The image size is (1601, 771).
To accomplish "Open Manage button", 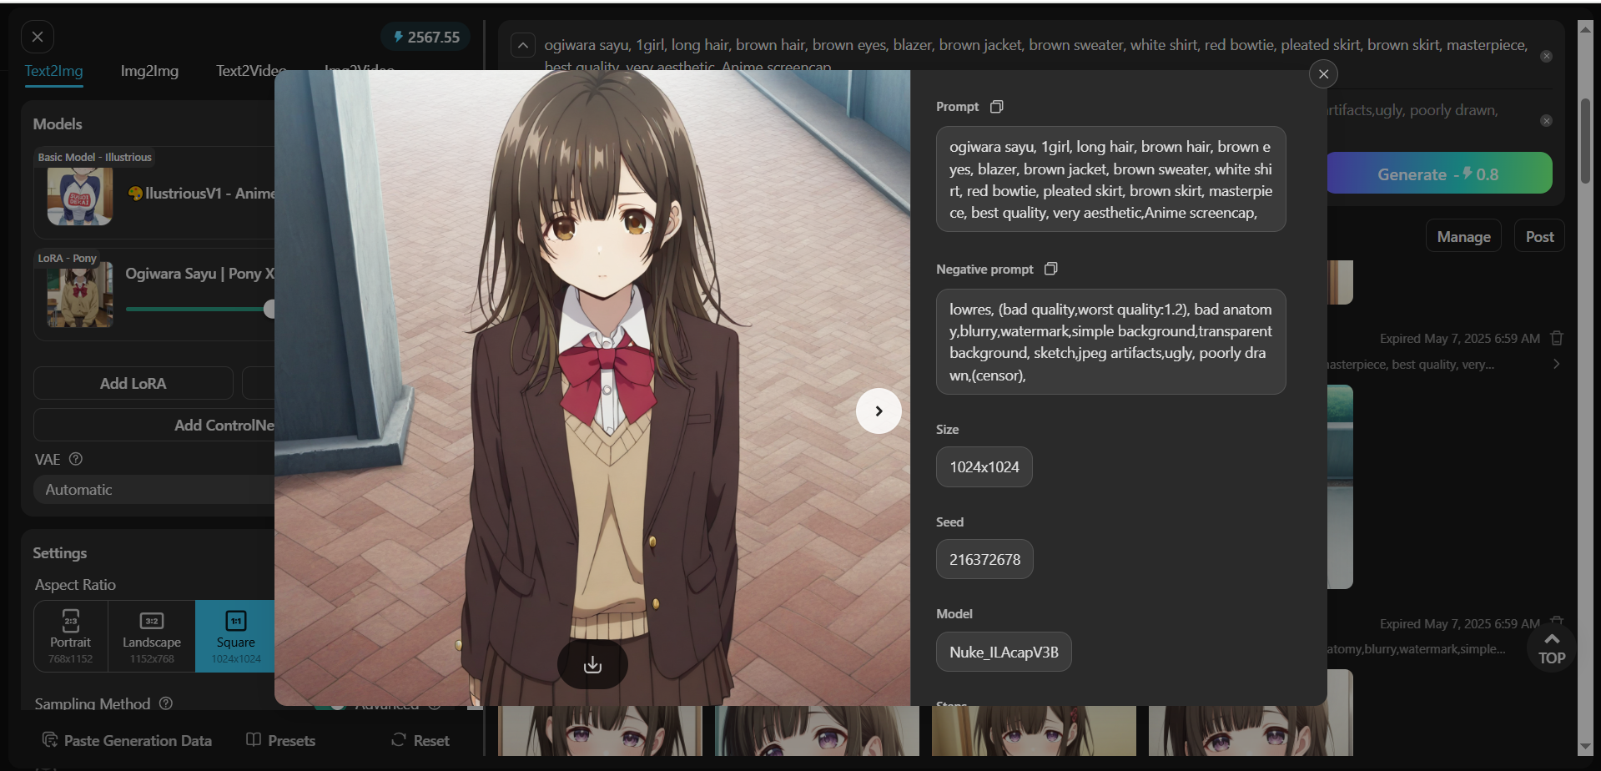I will 1463,236.
